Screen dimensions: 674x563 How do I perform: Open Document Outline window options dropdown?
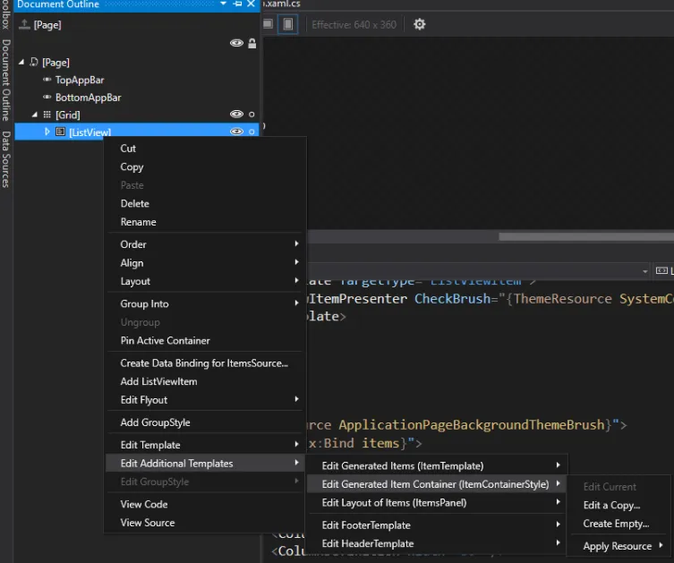[x=223, y=4]
